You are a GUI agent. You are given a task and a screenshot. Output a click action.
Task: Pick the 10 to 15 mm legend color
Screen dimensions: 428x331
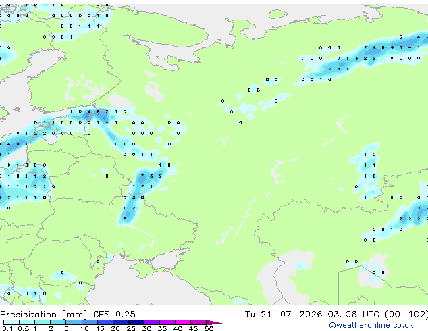click(x=89, y=322)
